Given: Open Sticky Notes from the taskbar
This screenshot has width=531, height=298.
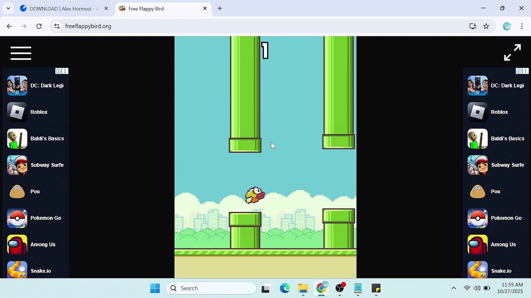Looking at the screenshot, I should [x=376, y=288].
